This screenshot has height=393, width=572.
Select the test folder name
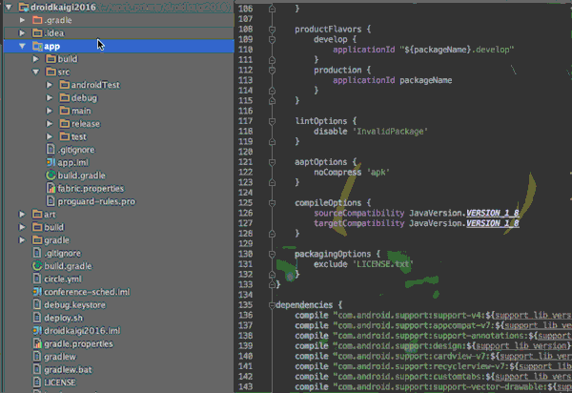79,136
